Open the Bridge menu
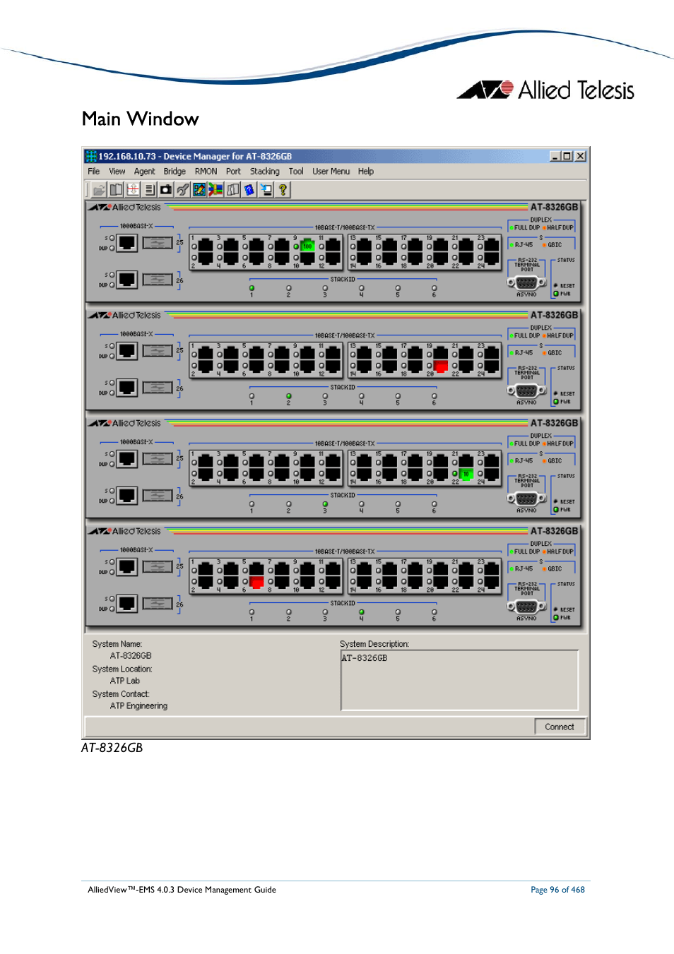This screenshot has width=674, height=954. coord(175,172)
